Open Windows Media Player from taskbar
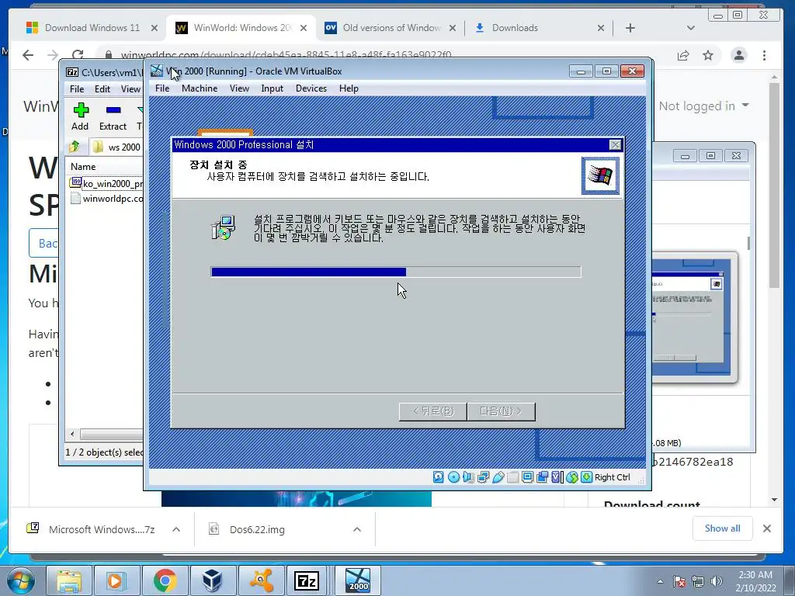This screenshot has width=795, height=596. coord(116,580)
